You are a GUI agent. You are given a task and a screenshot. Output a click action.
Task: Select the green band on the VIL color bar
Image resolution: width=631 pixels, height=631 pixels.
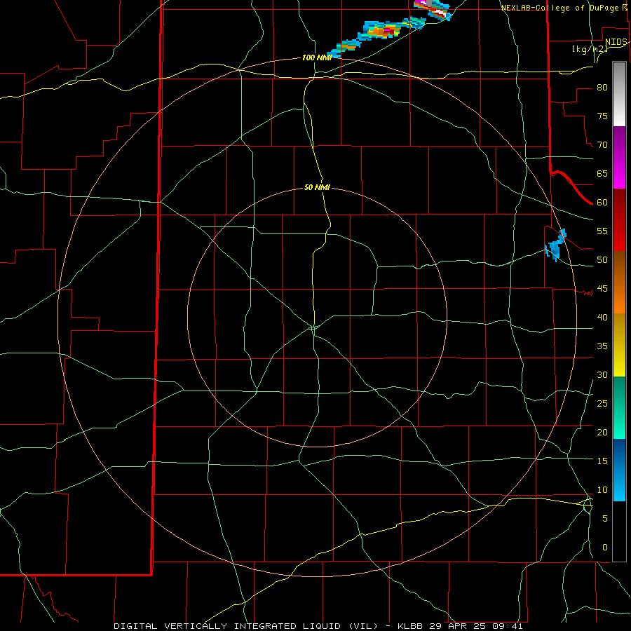[x=619, y=407]
